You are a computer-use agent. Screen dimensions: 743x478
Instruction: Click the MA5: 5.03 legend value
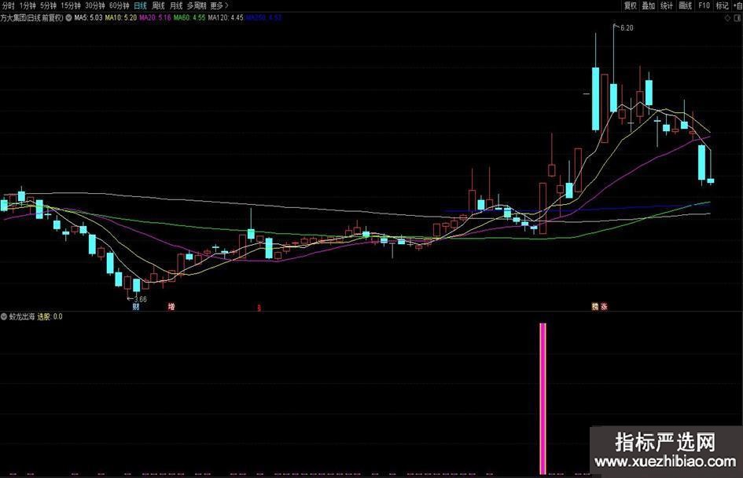[88, 18]
